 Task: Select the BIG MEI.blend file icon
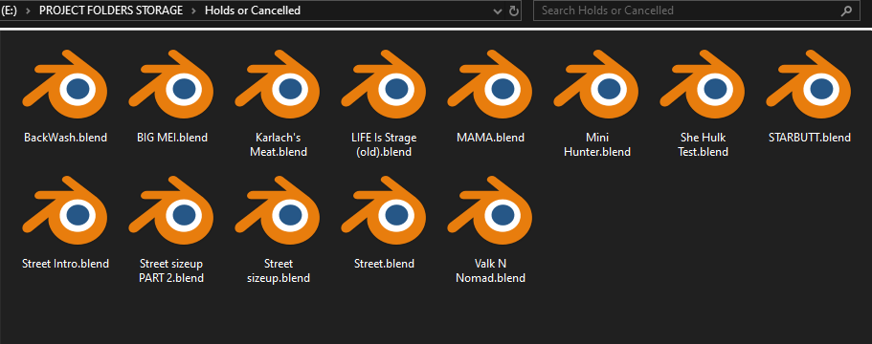(171, 84)
